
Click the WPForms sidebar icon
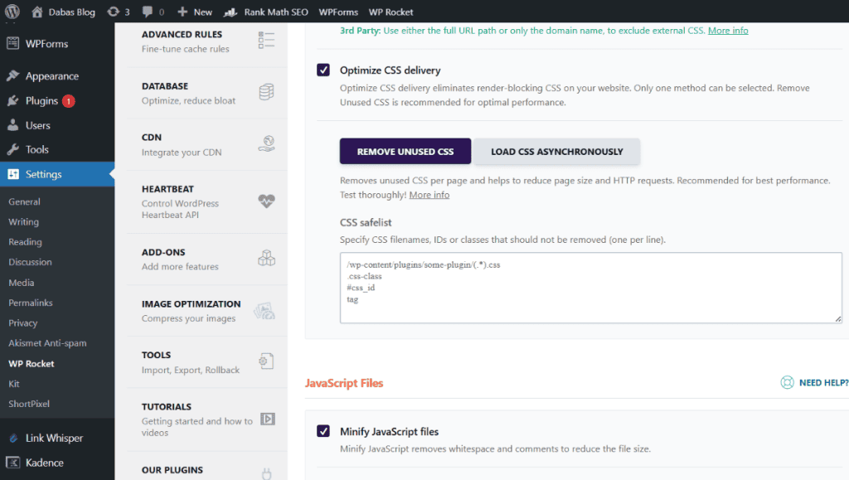[13, 43]
